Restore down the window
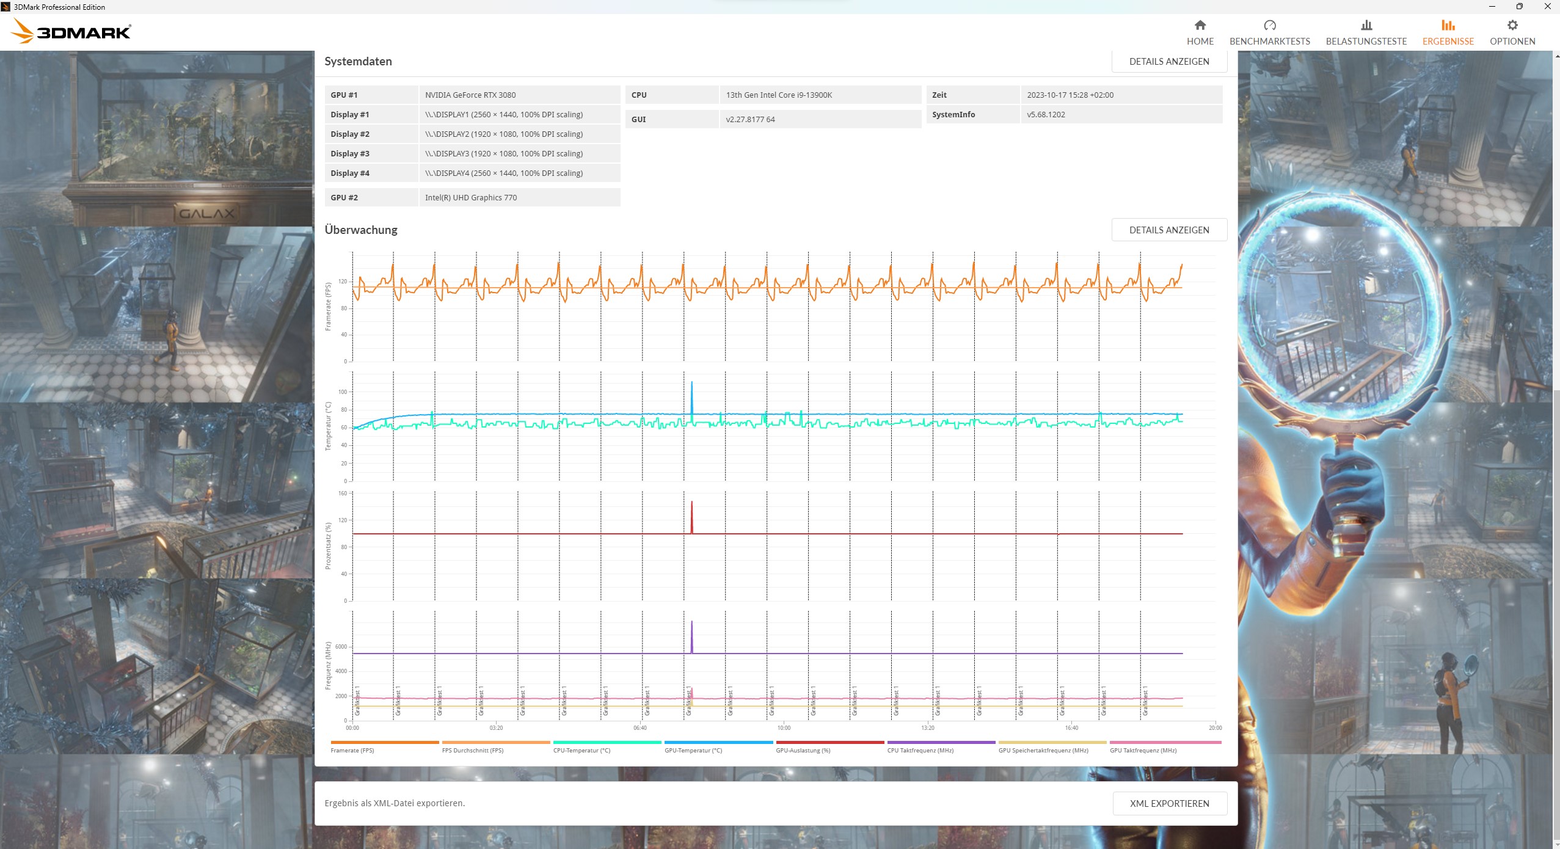 pos(1519,7)
